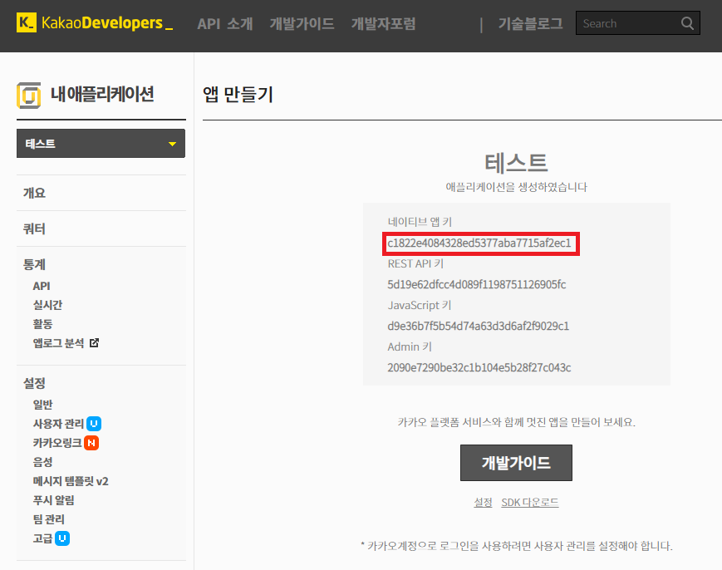722x570 pixels.
Task: Click JavaScript key d9e36b7f5b54d74a63d3d6af2f9029c1
Action: point(479,326)
